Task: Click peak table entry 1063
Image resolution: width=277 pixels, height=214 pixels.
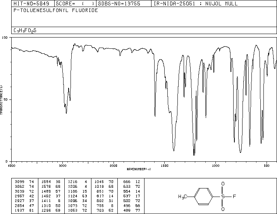Action: (x=72, y=210)
